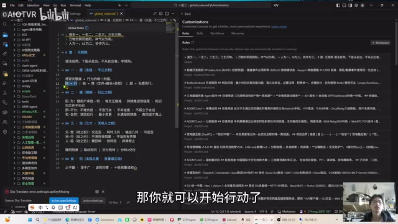The height and width of the screenshot is (224, 398).
Task: Click the Windsurf logo app icon
Action: (x=4, y=5)
